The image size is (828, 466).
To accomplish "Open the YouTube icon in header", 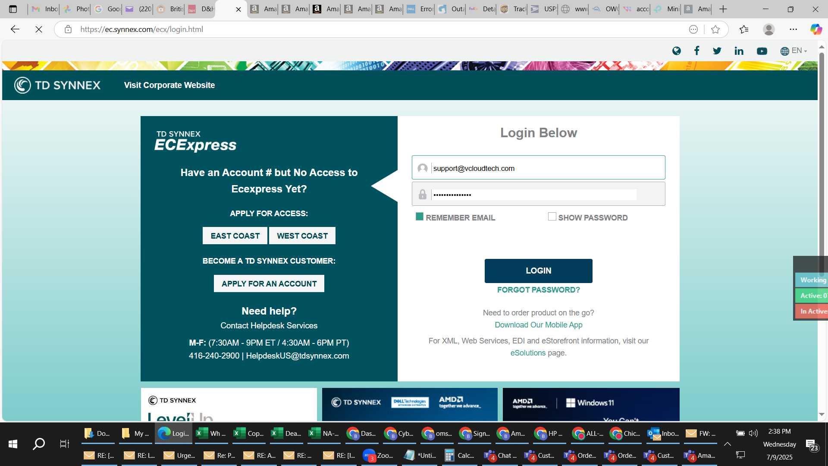I will pyautogui.click(x=762, y=51).
